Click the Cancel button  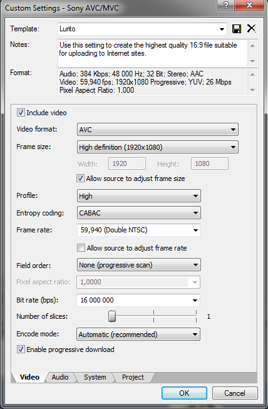(235, 393)
